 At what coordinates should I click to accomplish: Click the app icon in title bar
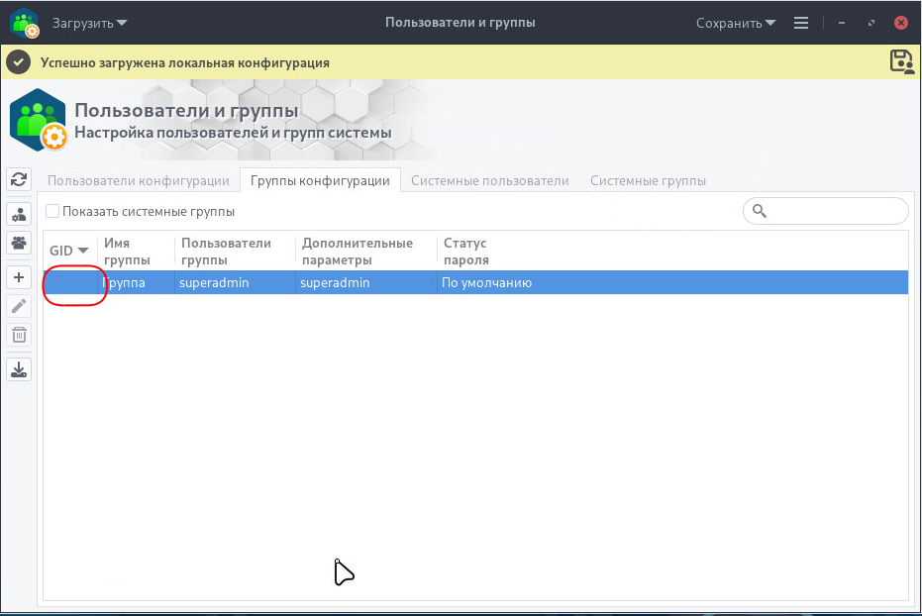25,23
